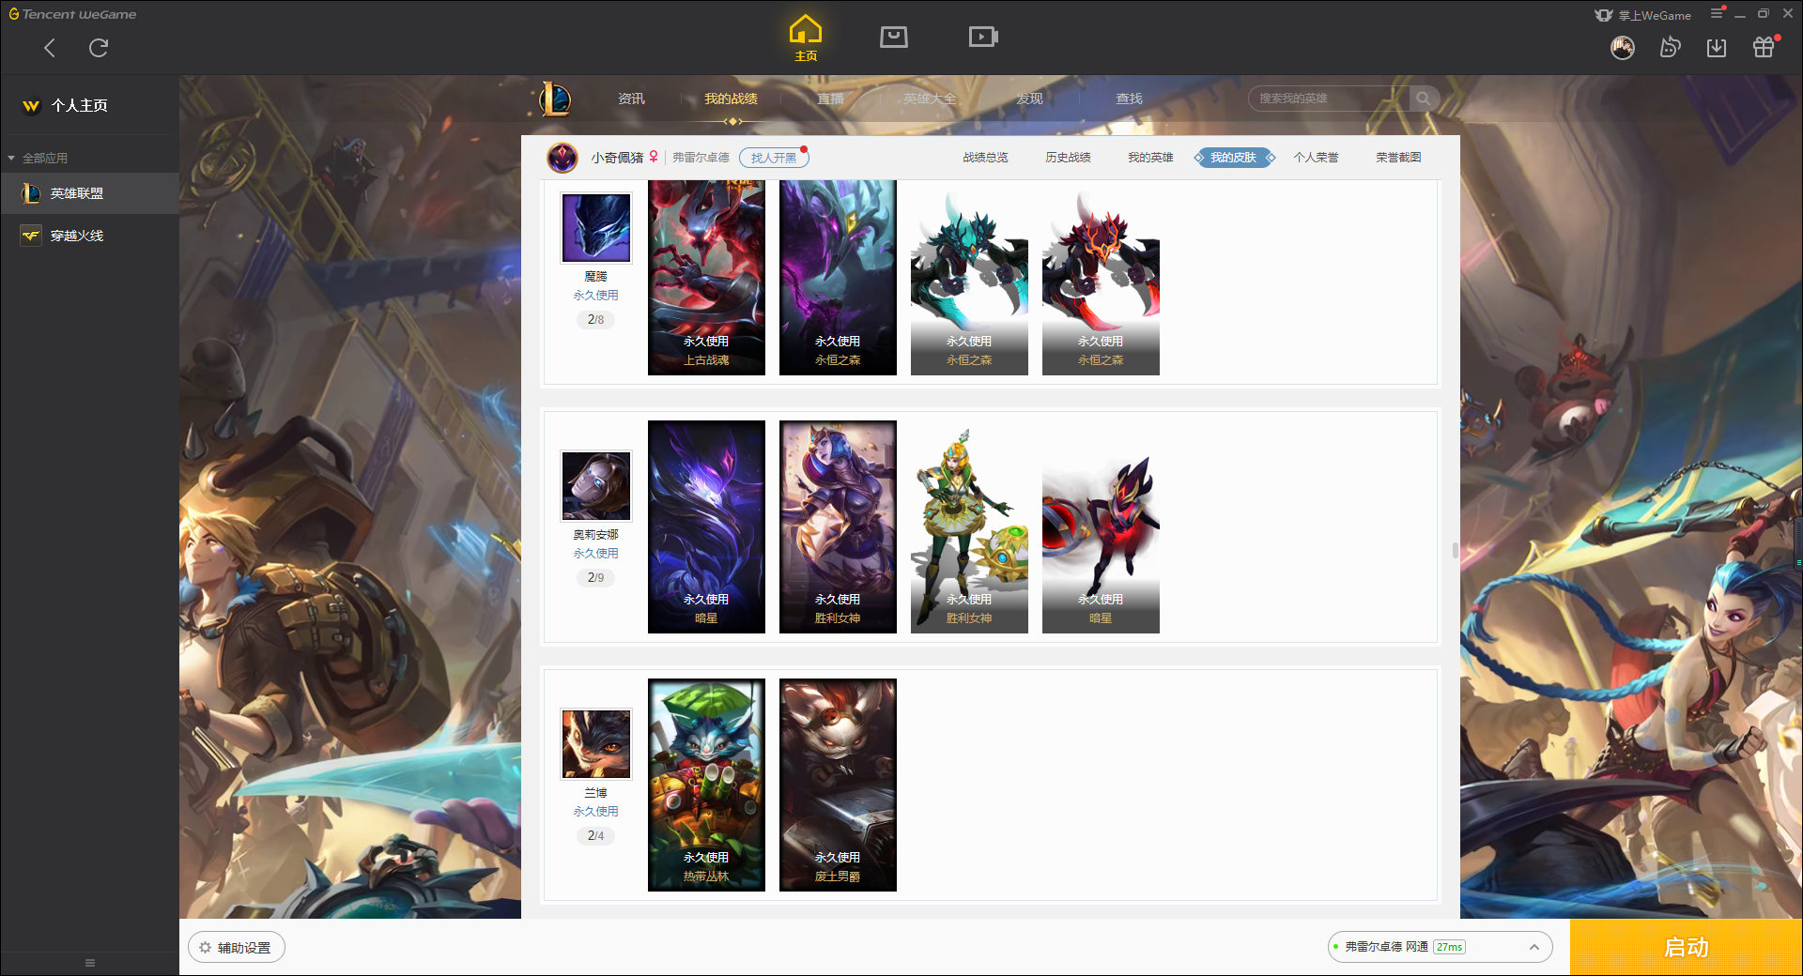Select 穿越火线 in the sidebar

90,236
